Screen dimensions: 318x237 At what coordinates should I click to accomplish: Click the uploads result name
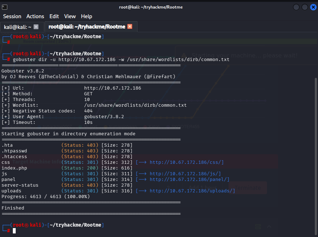11,191
